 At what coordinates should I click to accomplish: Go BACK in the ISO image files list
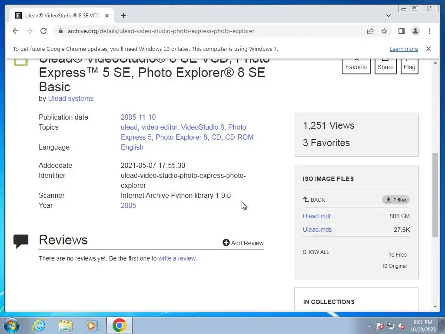tap(314, 200)
